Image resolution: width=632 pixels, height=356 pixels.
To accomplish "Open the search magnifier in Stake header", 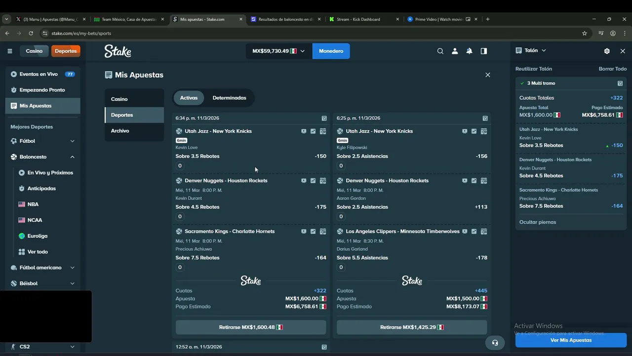I will (440, 51).
